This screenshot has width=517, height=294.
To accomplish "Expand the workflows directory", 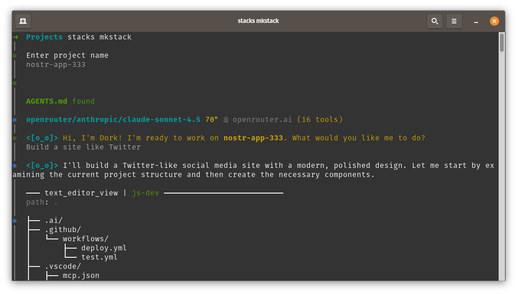I will [x=85, y=239].
